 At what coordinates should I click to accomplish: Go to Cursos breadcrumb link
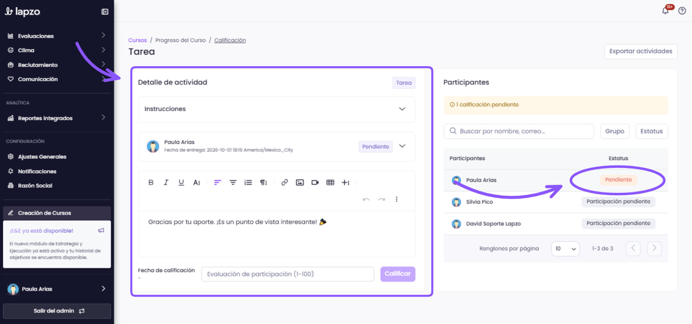click(x=138, y=40)
